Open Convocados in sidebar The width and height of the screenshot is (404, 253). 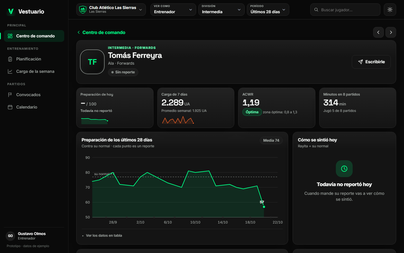pyautogui.click(x=34, y=95)
